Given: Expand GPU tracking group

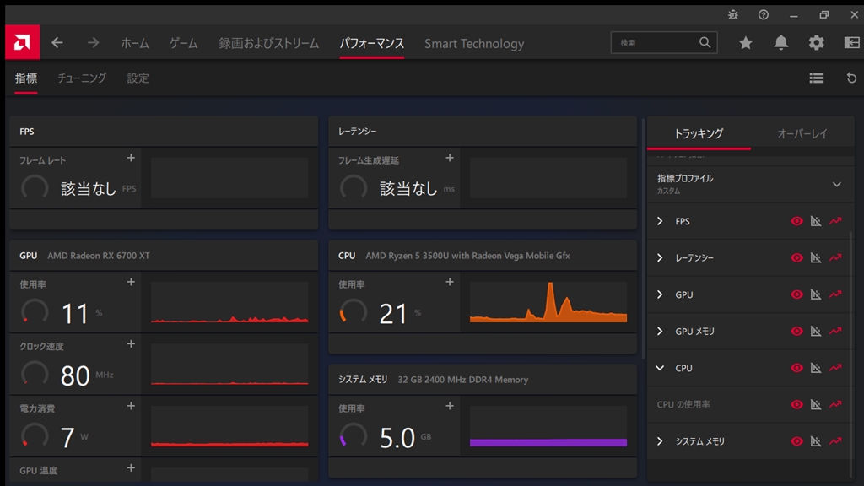Looking at the screenshot, I should click(660, 294).
